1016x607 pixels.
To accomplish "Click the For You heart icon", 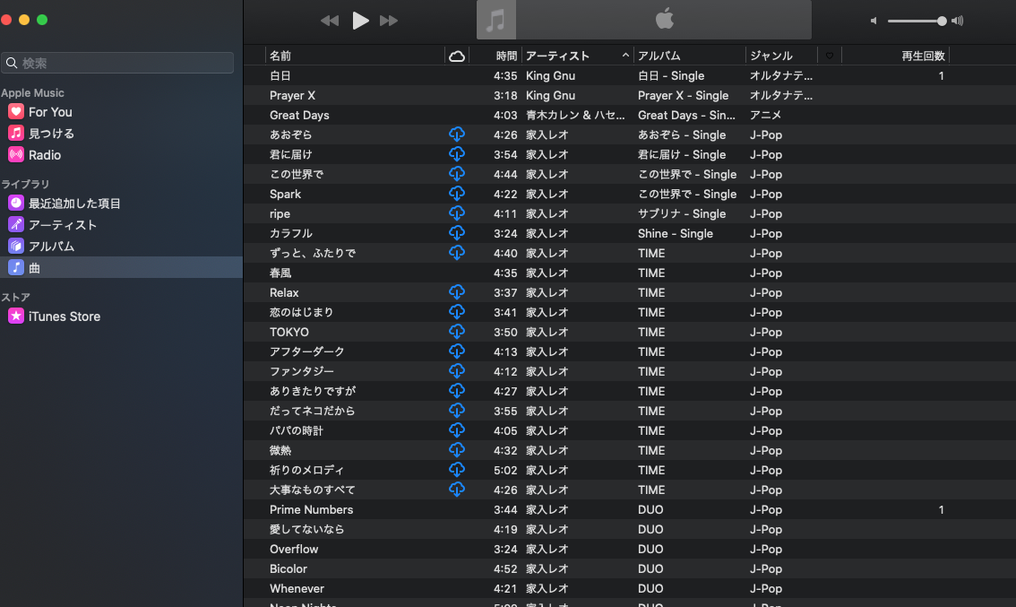I will (x=16, y=111).
